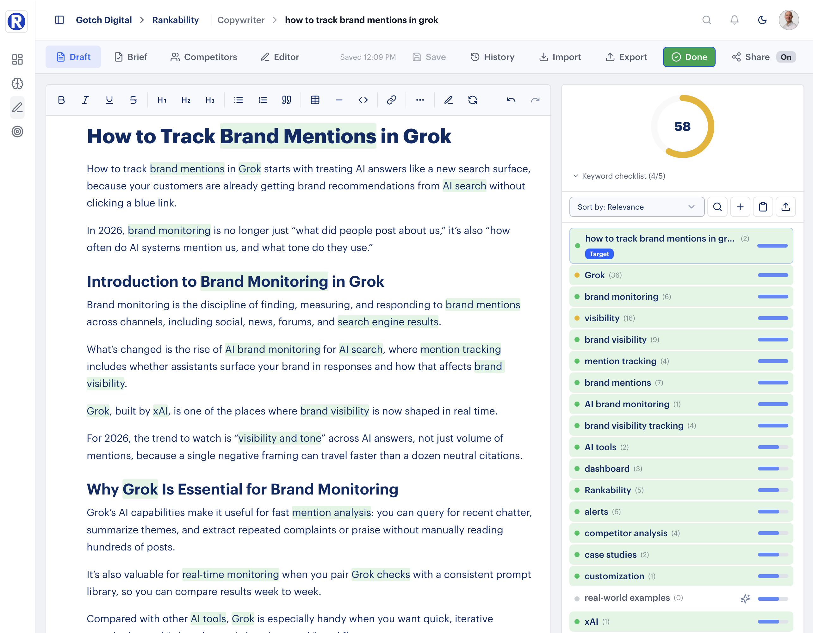This screenshot has height=633, width=813.
Task: Insert a table into the document
Action: [x=315, y=100]
